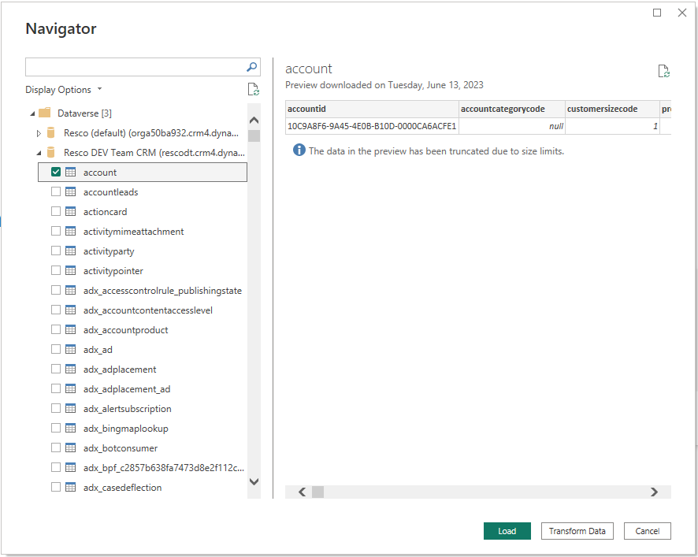Collapse the Resco DEV Team CRM node
Viewport: 698px width, 557px height.
click(x=39, y=153)
